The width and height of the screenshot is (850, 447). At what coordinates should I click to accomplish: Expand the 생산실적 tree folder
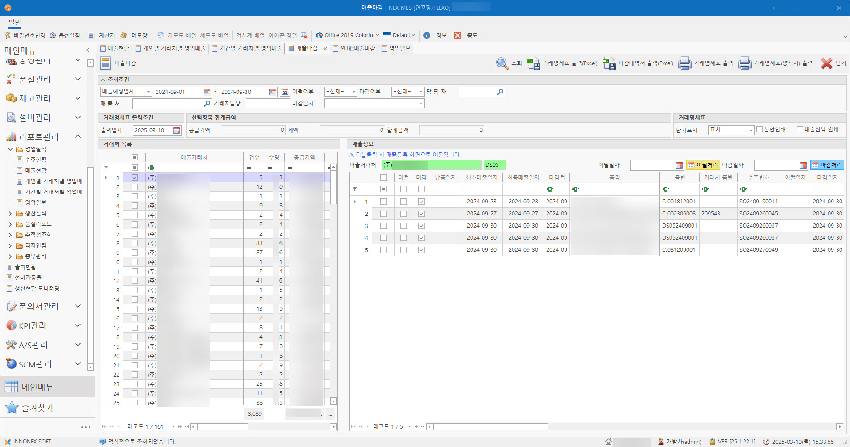click(x=10, y=214)
